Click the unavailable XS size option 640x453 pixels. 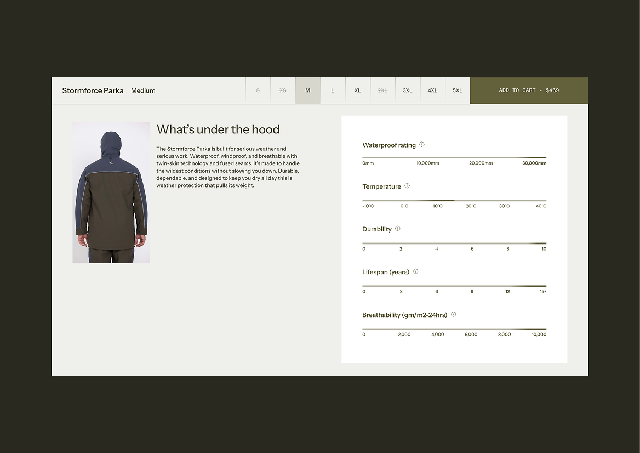(x=283, y=90)
